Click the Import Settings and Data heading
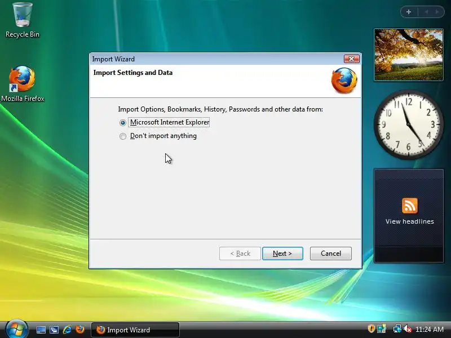The width and height of the screenshot is (451, 338). 133,73
